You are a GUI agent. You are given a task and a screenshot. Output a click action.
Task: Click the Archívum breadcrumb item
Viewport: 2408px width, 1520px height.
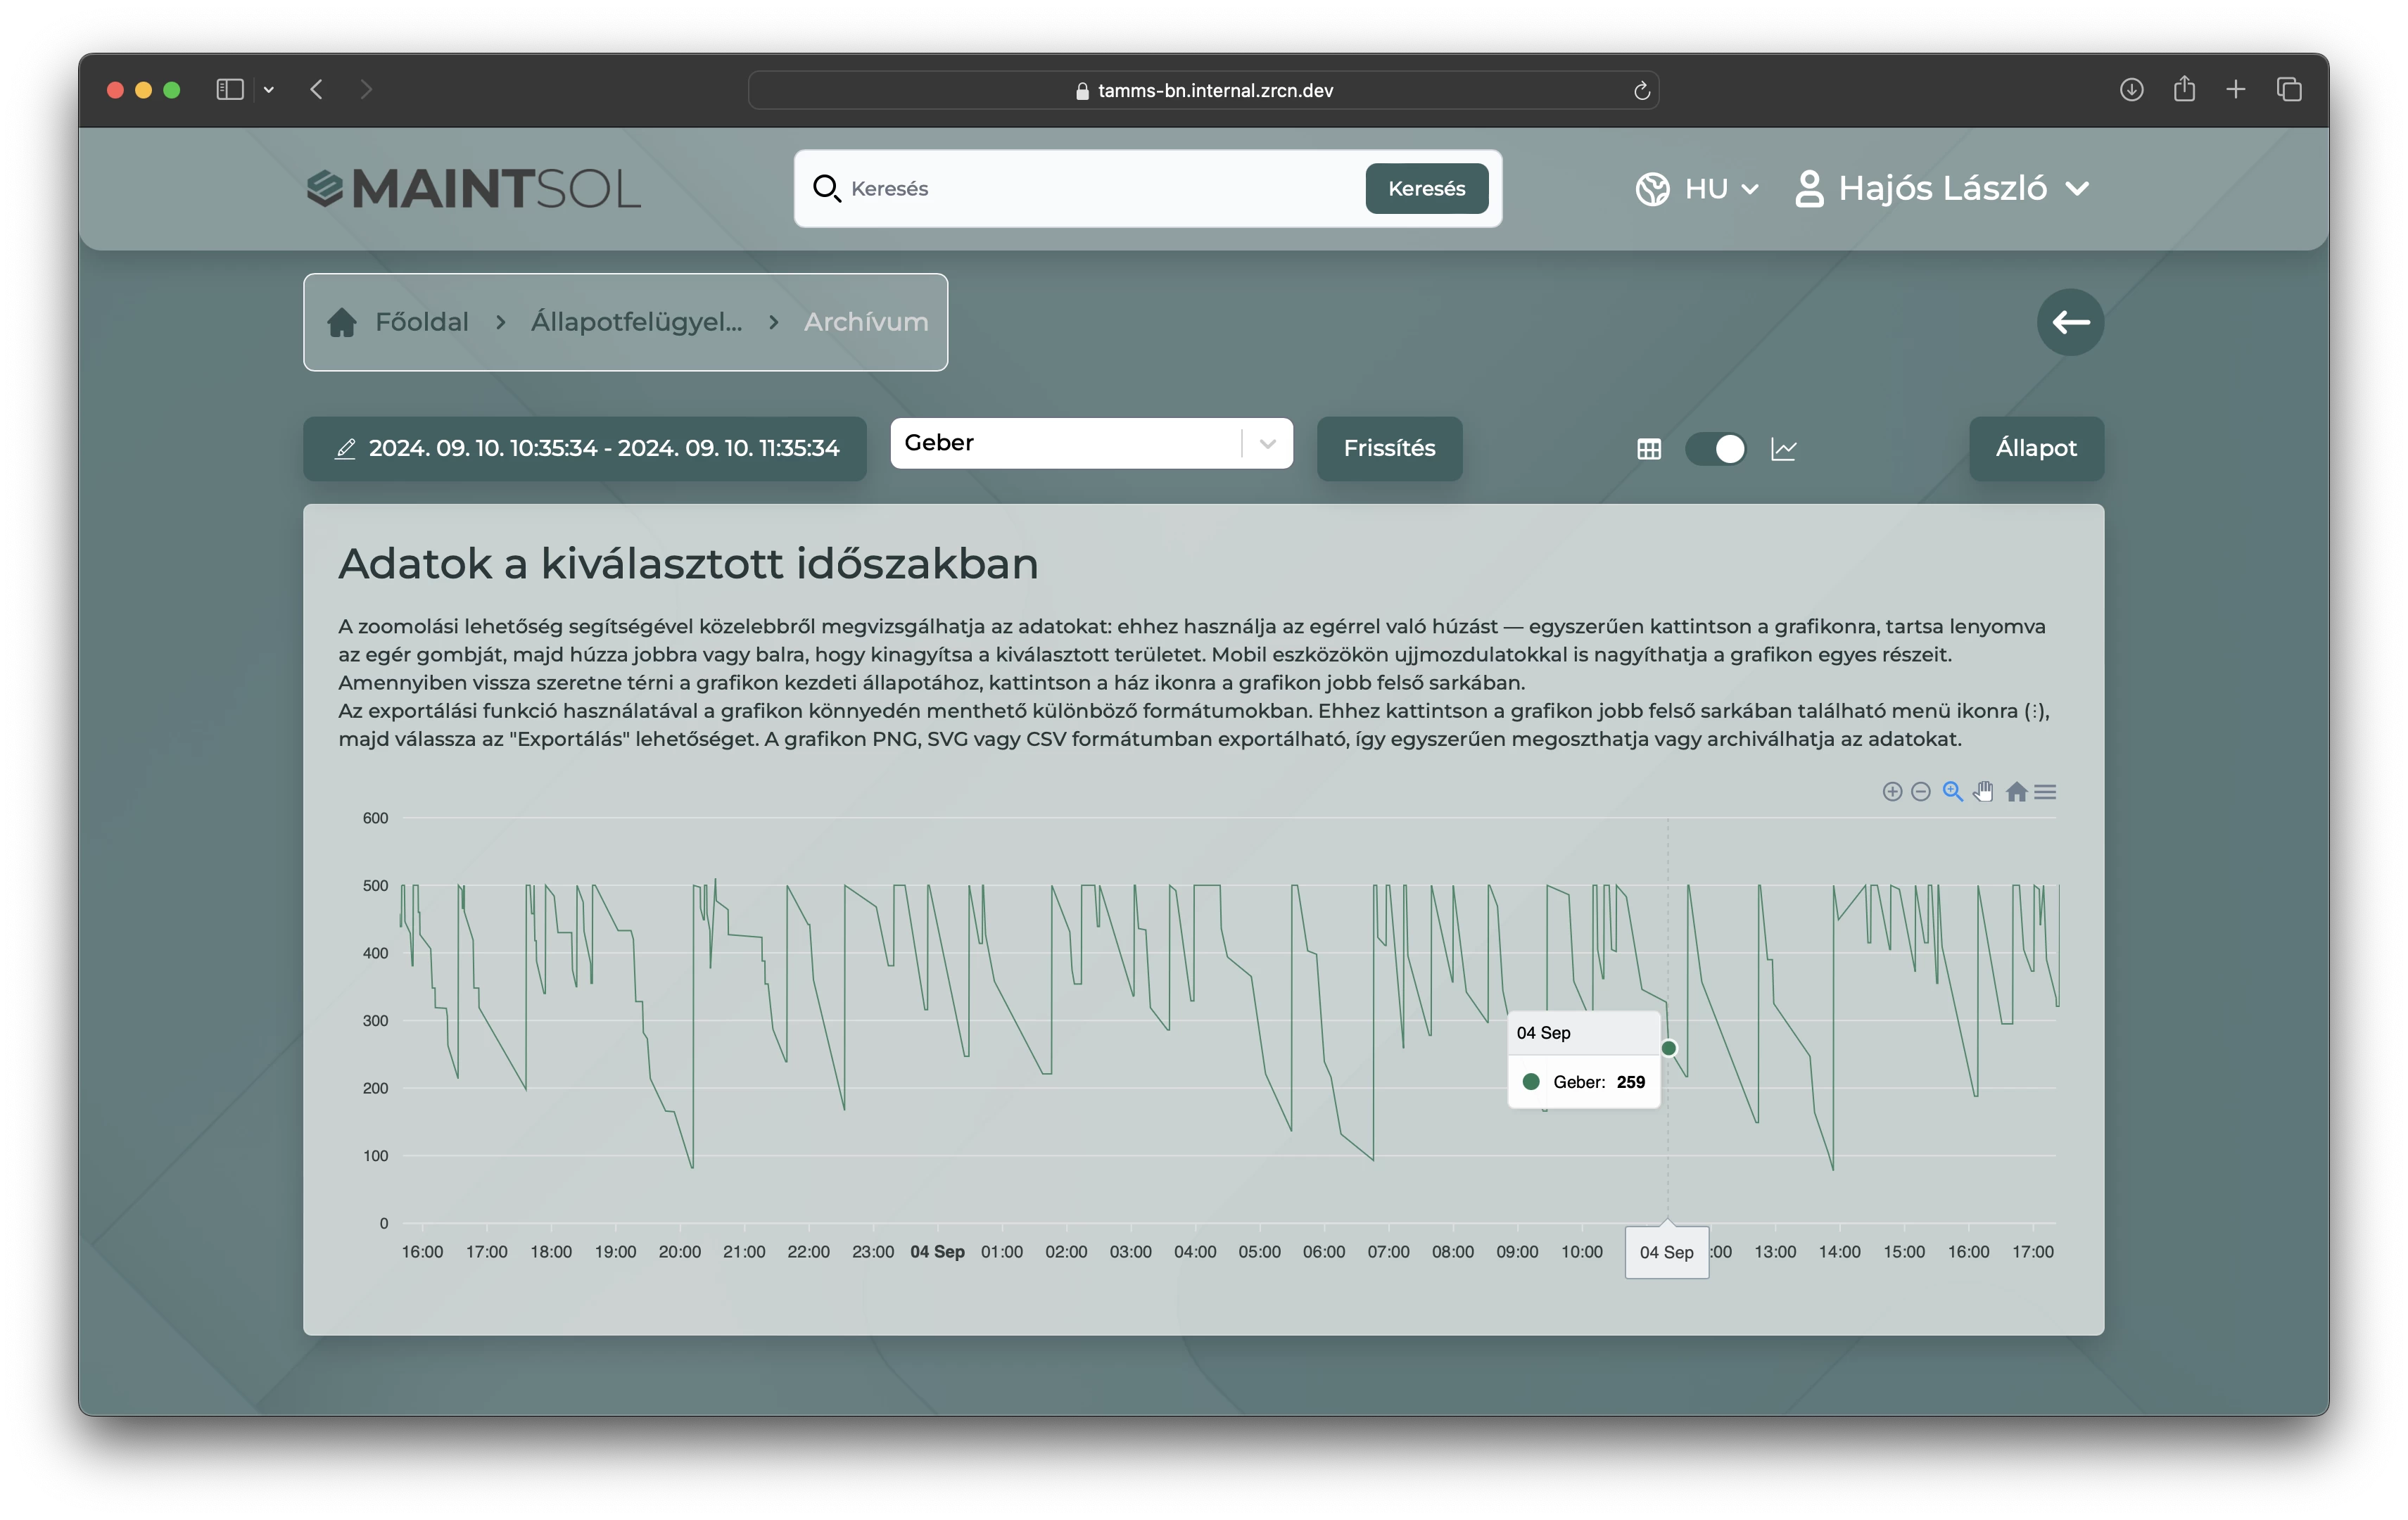[866, 322]
